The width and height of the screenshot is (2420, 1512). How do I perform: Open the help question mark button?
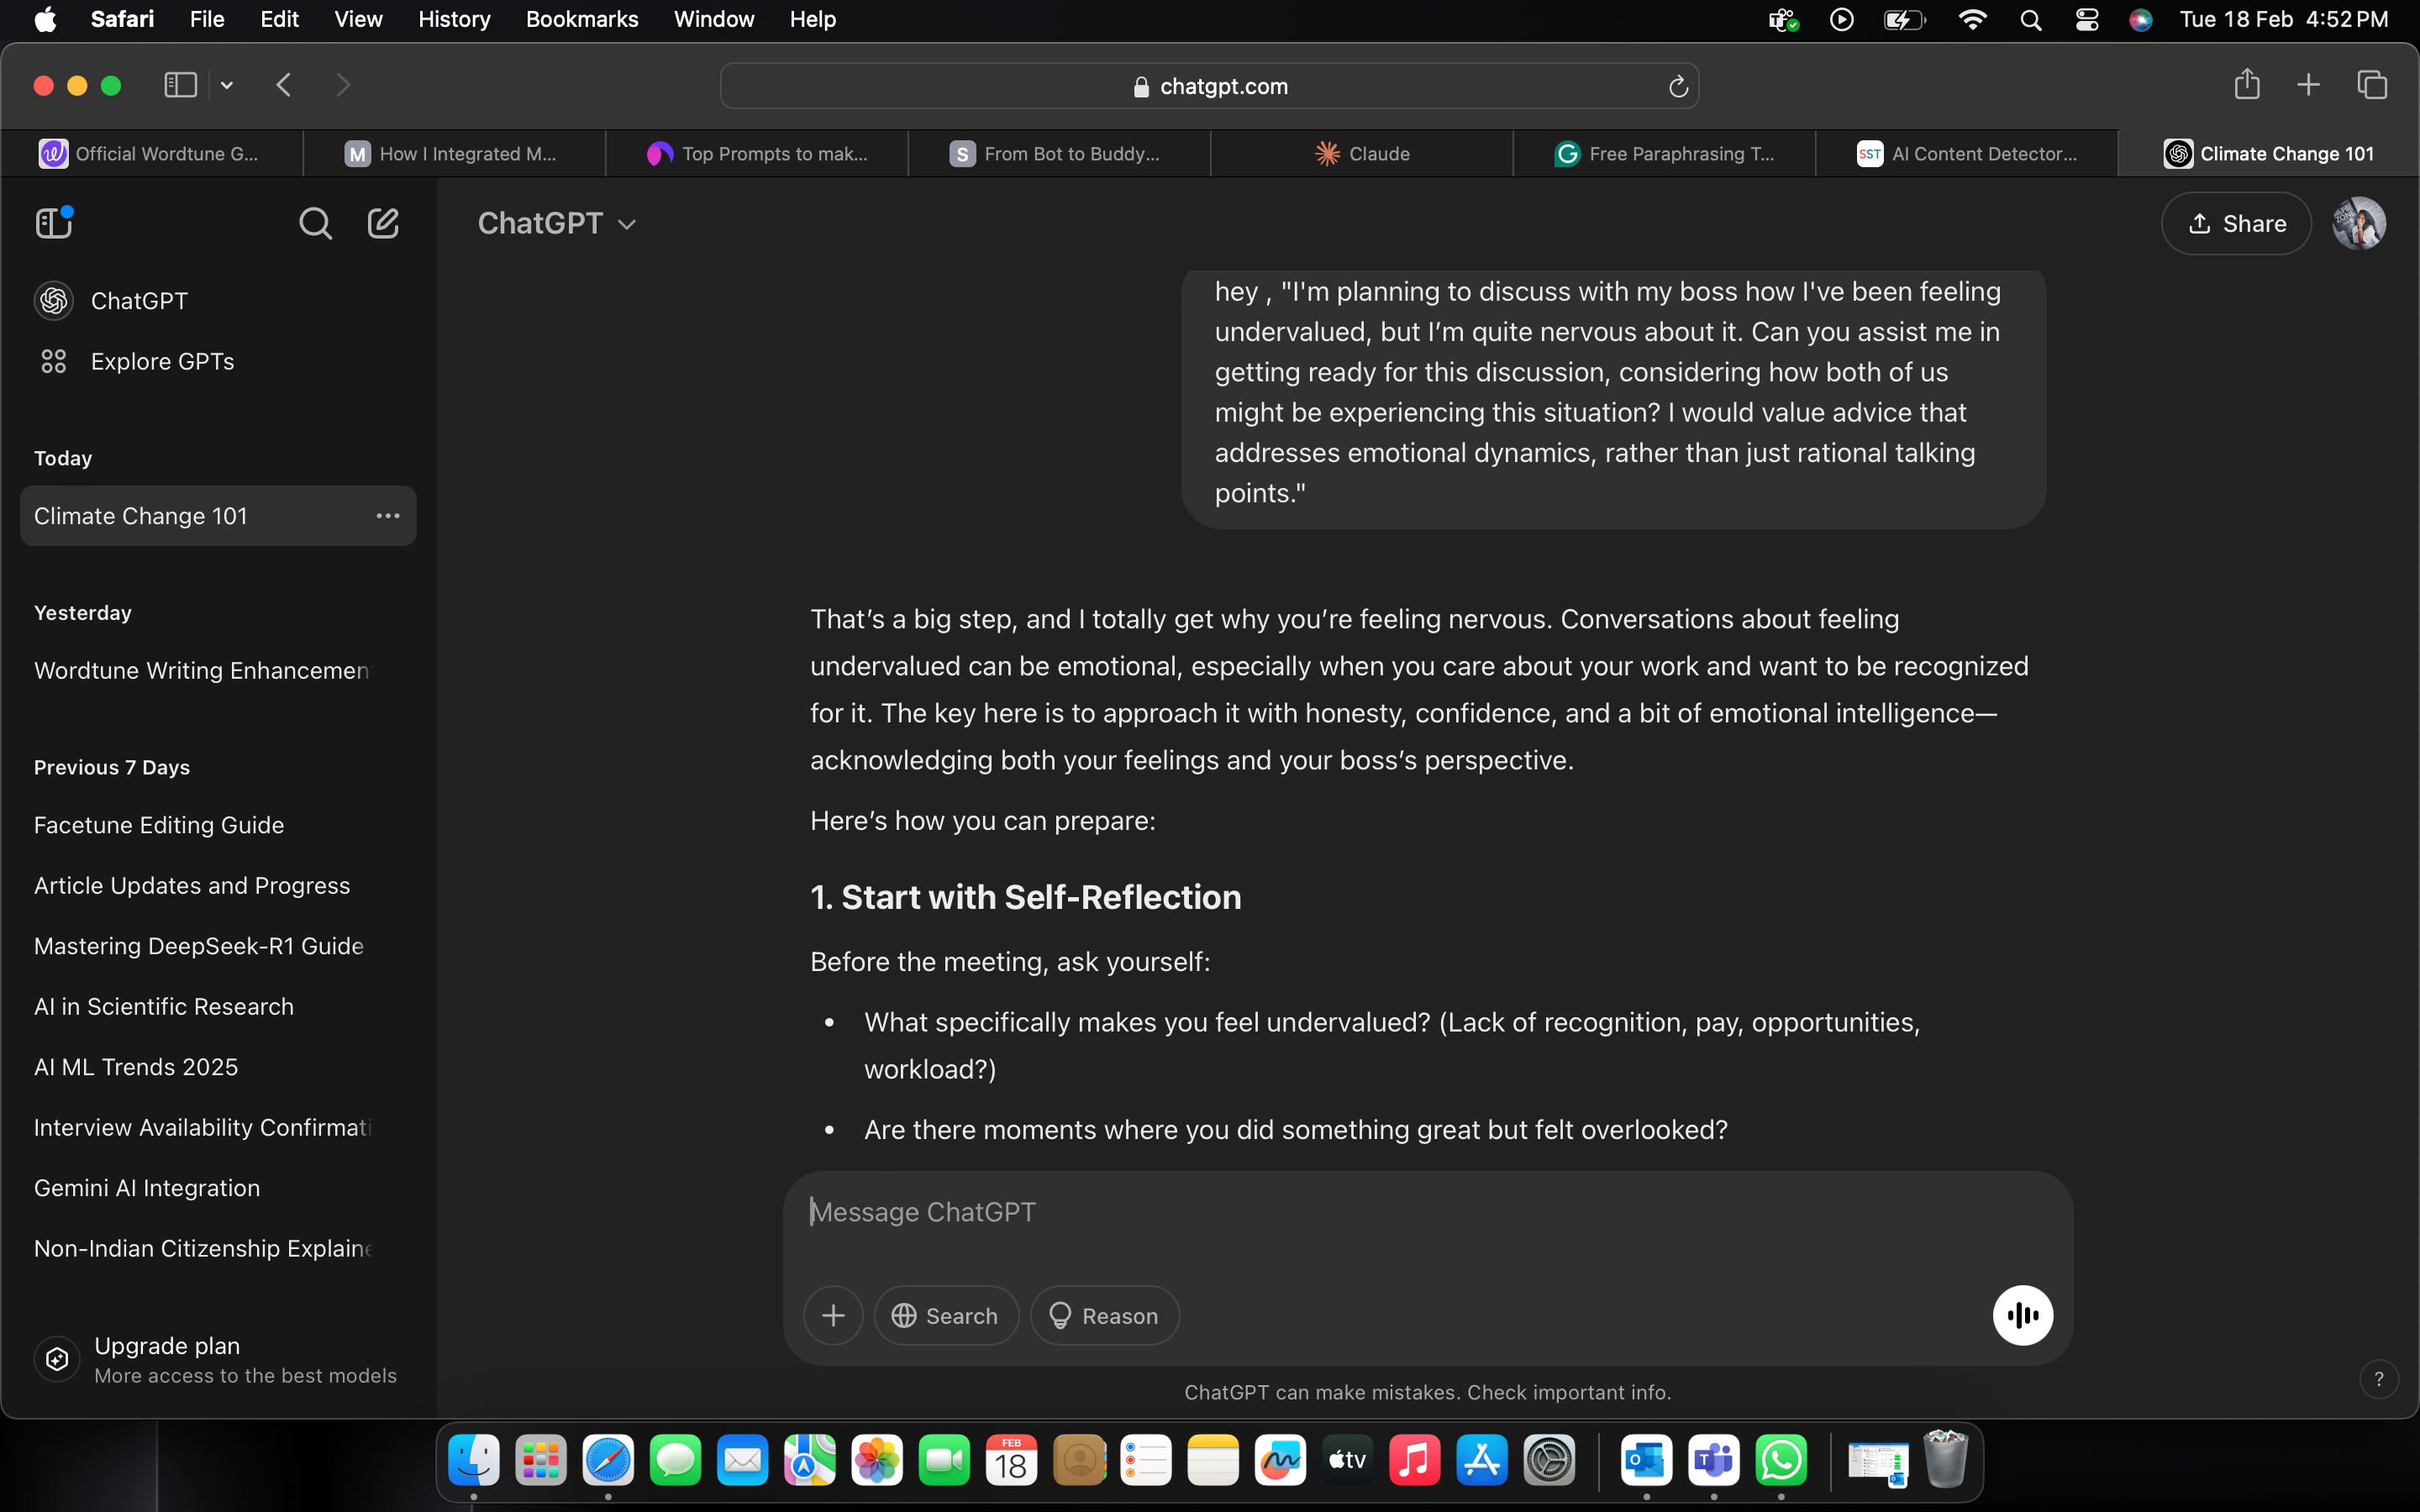(2379, 1379)
